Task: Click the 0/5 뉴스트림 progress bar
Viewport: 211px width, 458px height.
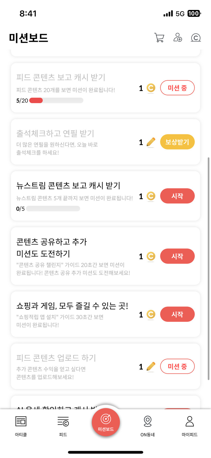Action: pos(53,209)
